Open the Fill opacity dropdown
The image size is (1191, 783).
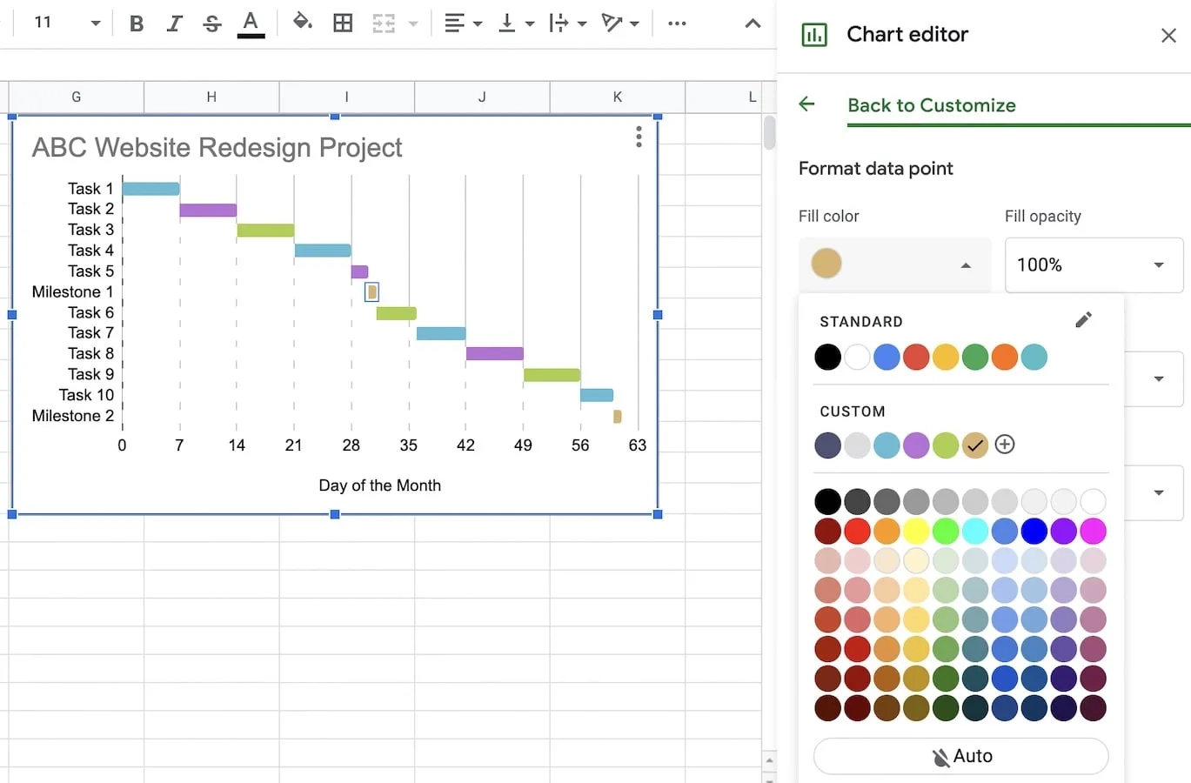click(x=1094, y=264)
